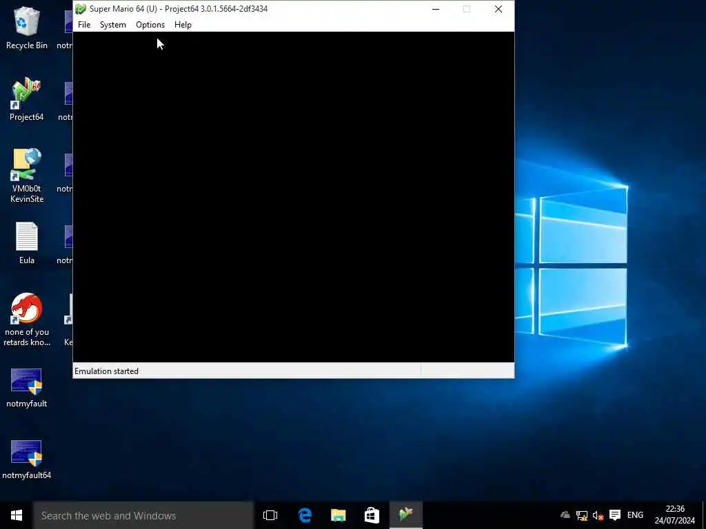706x529 pixels.
Task: Open the System menu in Project64
Action: click(112, 25)
